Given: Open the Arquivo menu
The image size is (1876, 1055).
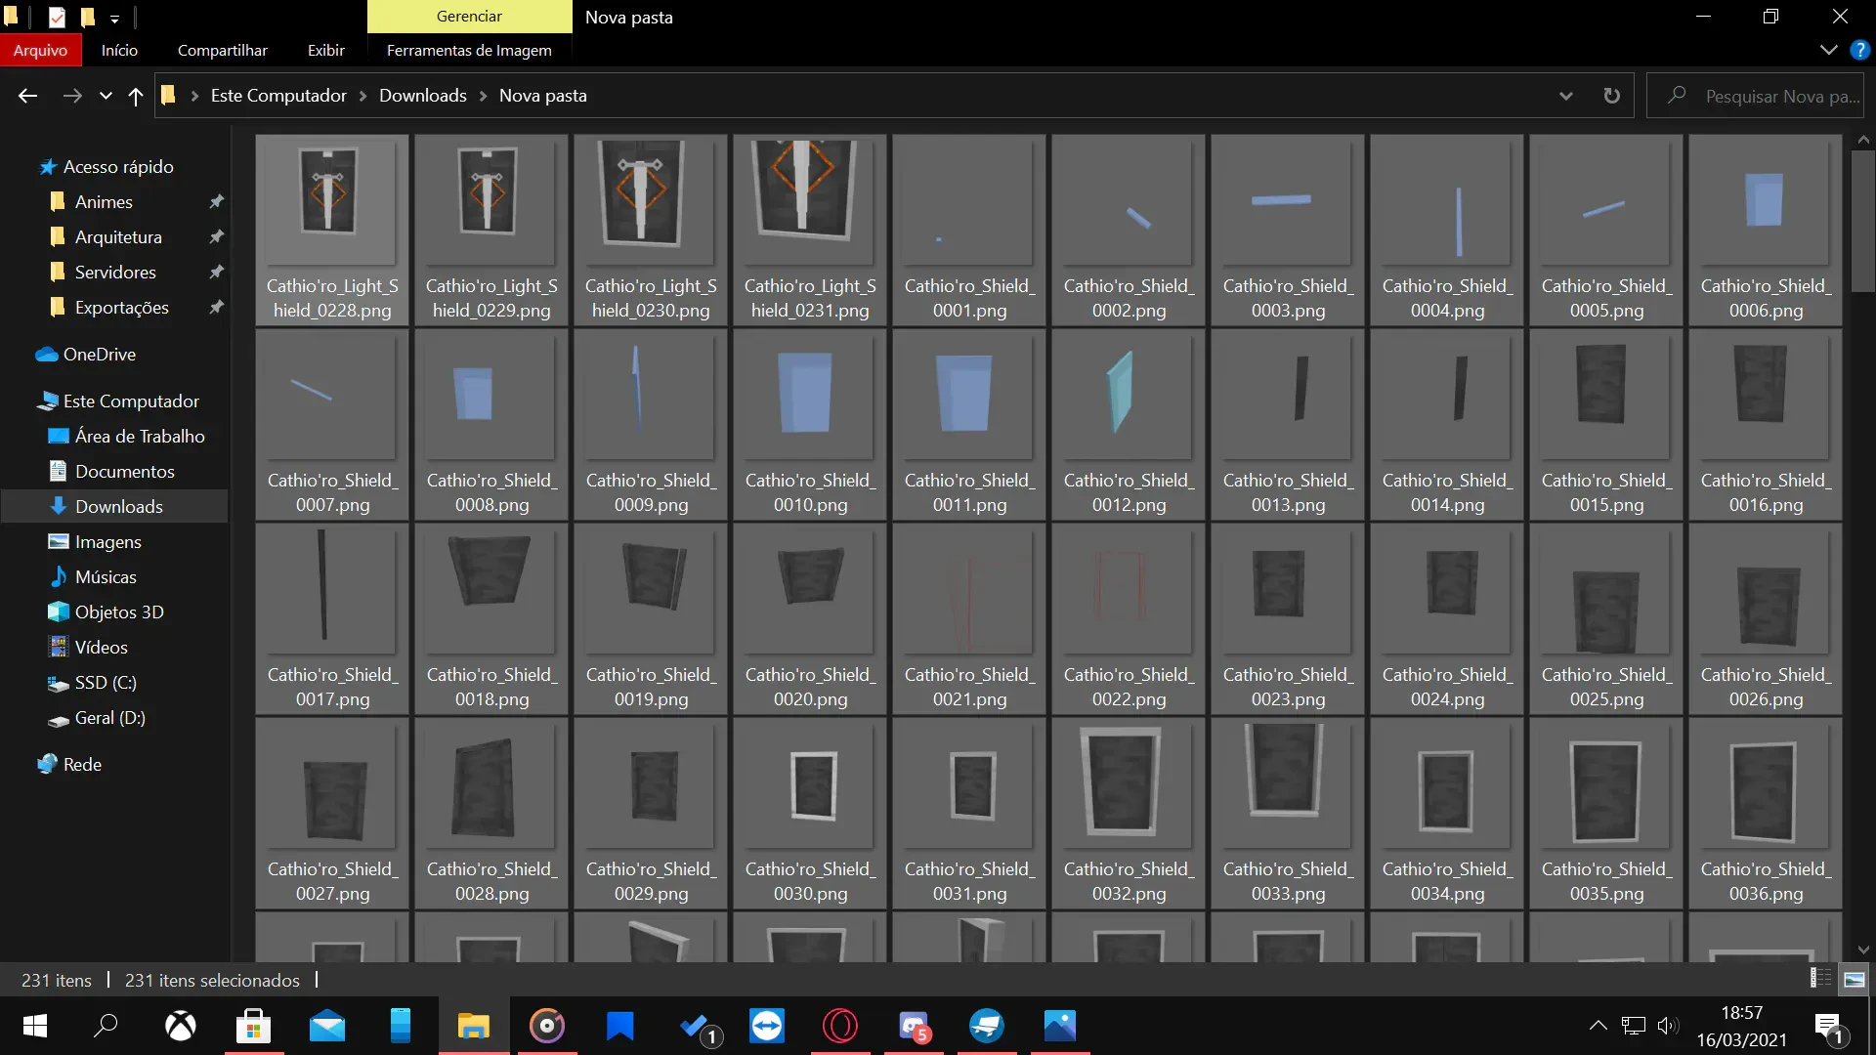Looking at the screenshot, I should (40, 50).
